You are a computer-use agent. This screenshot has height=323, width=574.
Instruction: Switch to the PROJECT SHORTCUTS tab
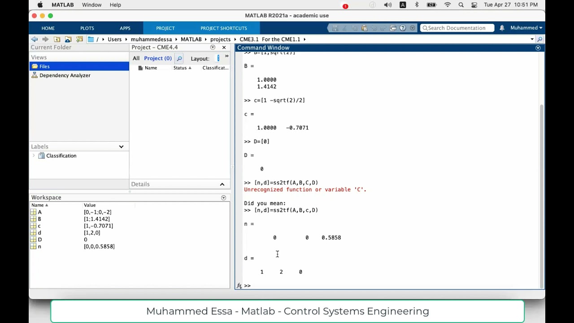point(224,28)
